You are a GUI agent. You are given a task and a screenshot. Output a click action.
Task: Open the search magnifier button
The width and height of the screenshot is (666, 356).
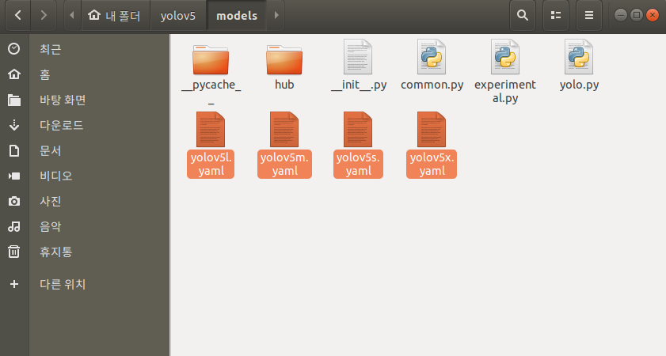click(523, 16)
